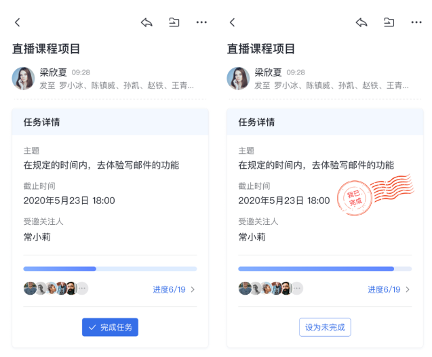Click timestamp 09:28 on right screen
This screenshot has width=432, height=357.
tap(296, 72)
